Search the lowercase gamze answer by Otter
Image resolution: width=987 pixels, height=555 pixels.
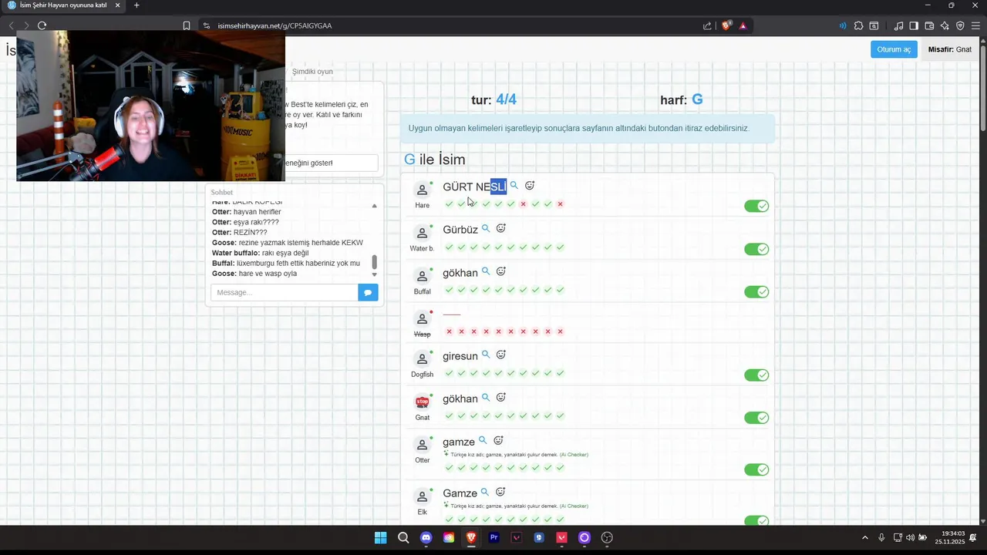483,441
